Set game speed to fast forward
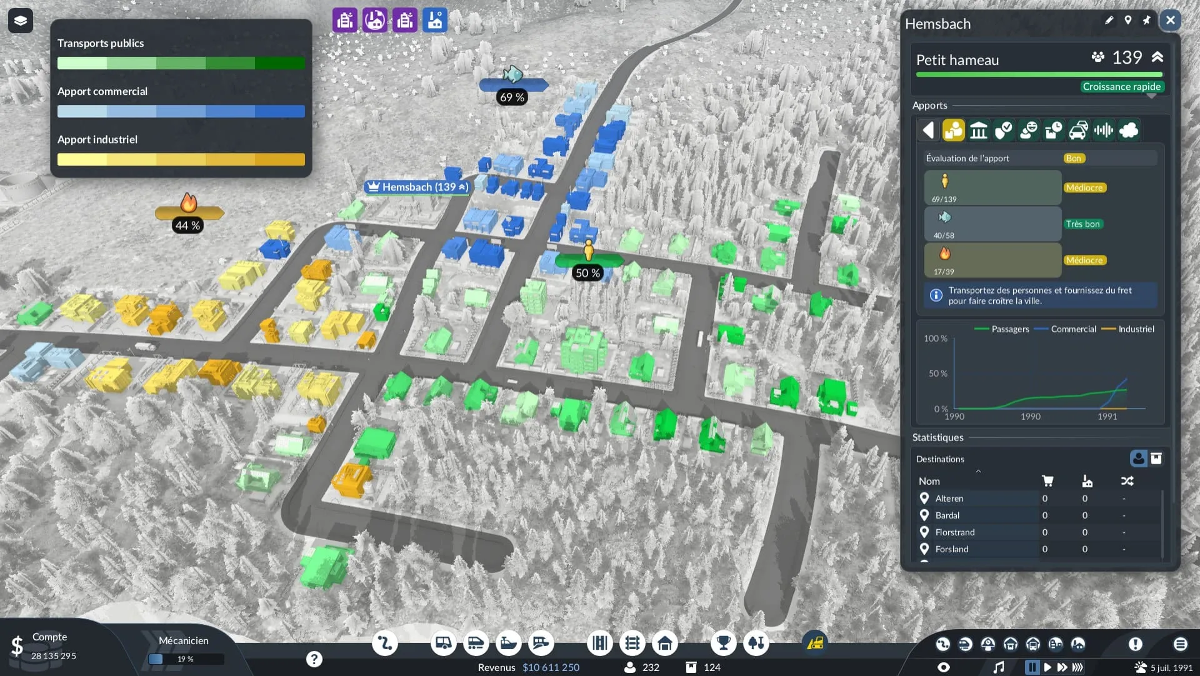Viewport: 1200px width, 676px height. point(1062,667)
